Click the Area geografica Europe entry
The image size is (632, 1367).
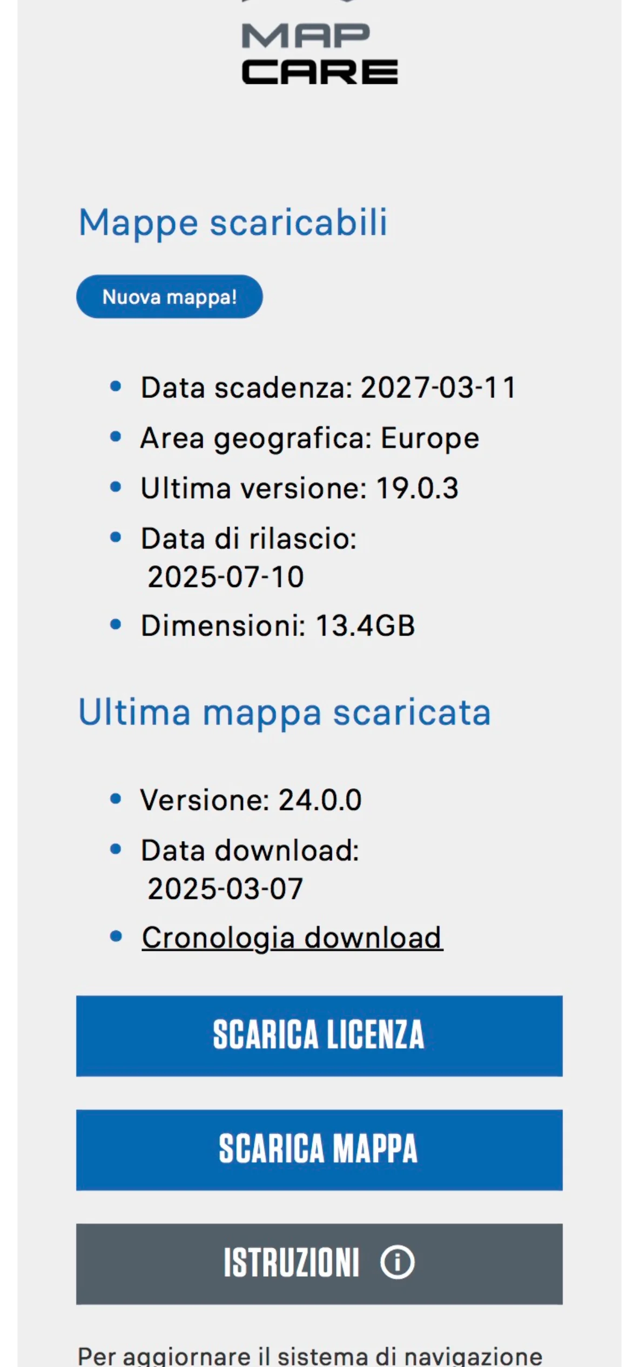coord(310,438)
